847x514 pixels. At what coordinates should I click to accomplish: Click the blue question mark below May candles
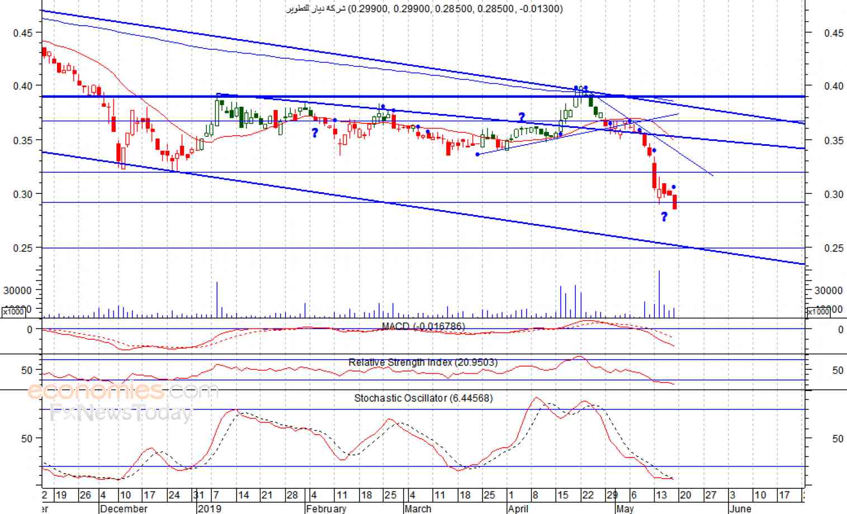(x=664, y=217)
